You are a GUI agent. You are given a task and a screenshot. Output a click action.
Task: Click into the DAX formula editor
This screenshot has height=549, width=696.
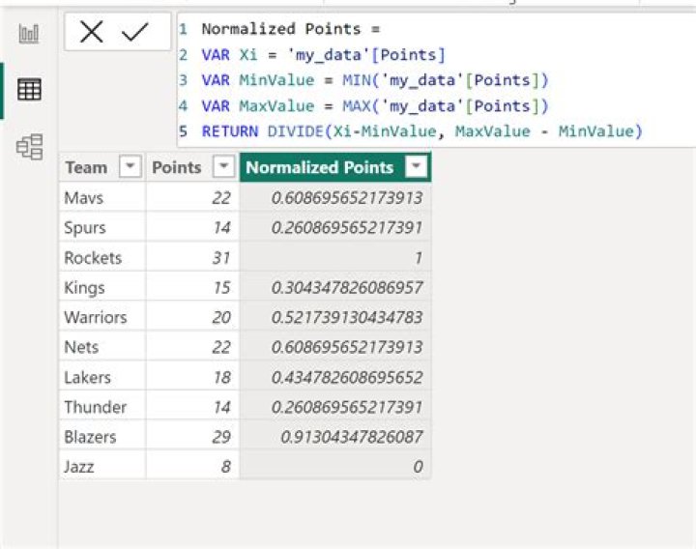435,77
